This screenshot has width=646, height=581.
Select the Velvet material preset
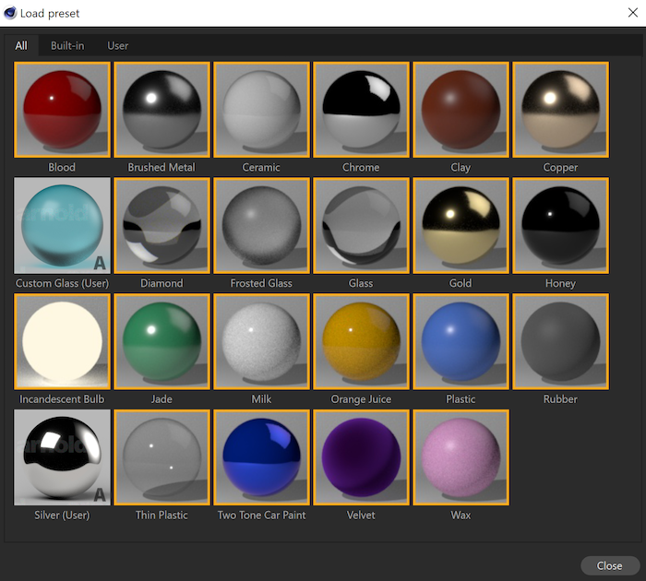tap(361, 458)
